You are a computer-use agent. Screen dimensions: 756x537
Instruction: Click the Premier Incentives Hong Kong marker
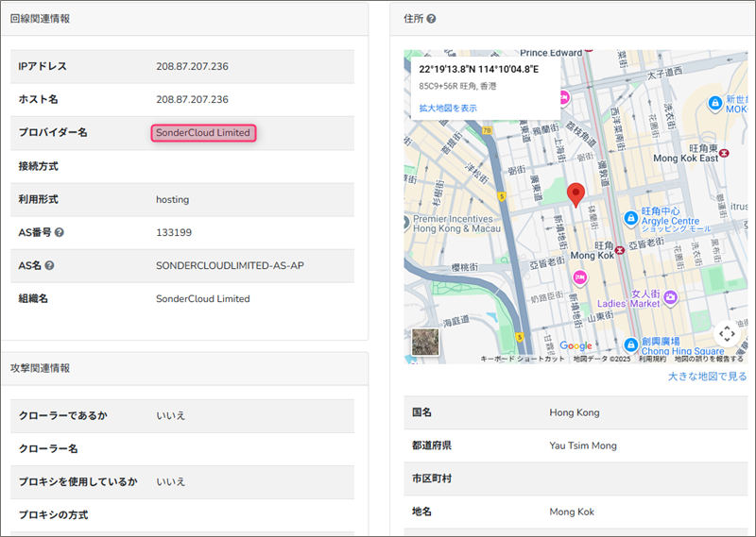pyautogui.click(x=406, y=219)
